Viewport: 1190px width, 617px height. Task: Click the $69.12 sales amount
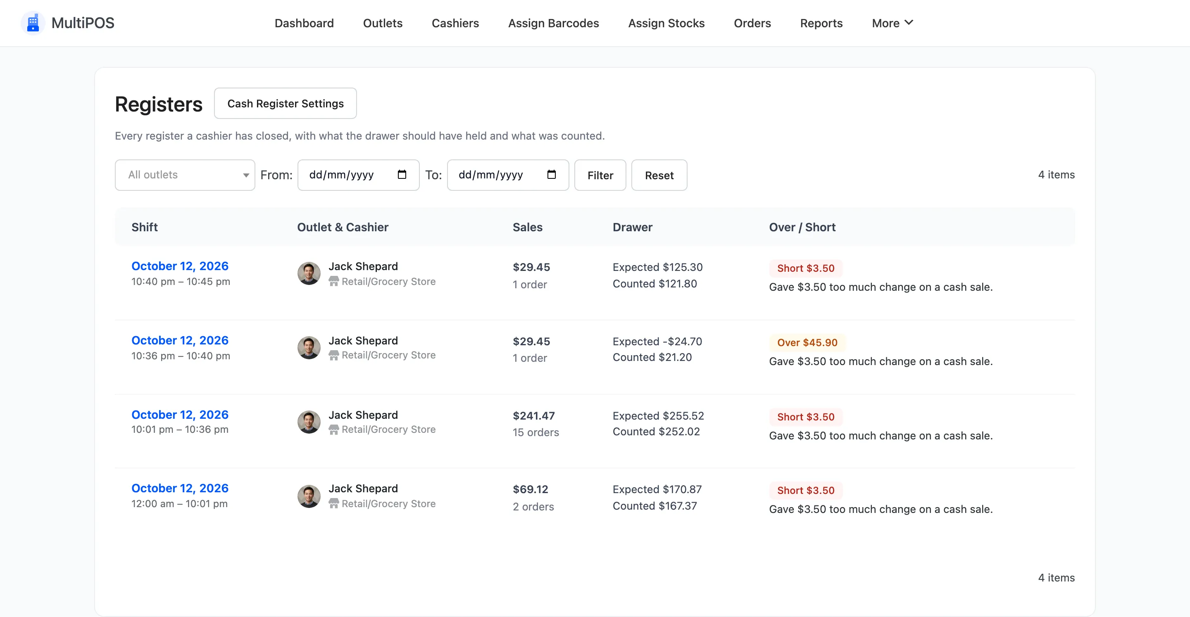click(530, 489)
